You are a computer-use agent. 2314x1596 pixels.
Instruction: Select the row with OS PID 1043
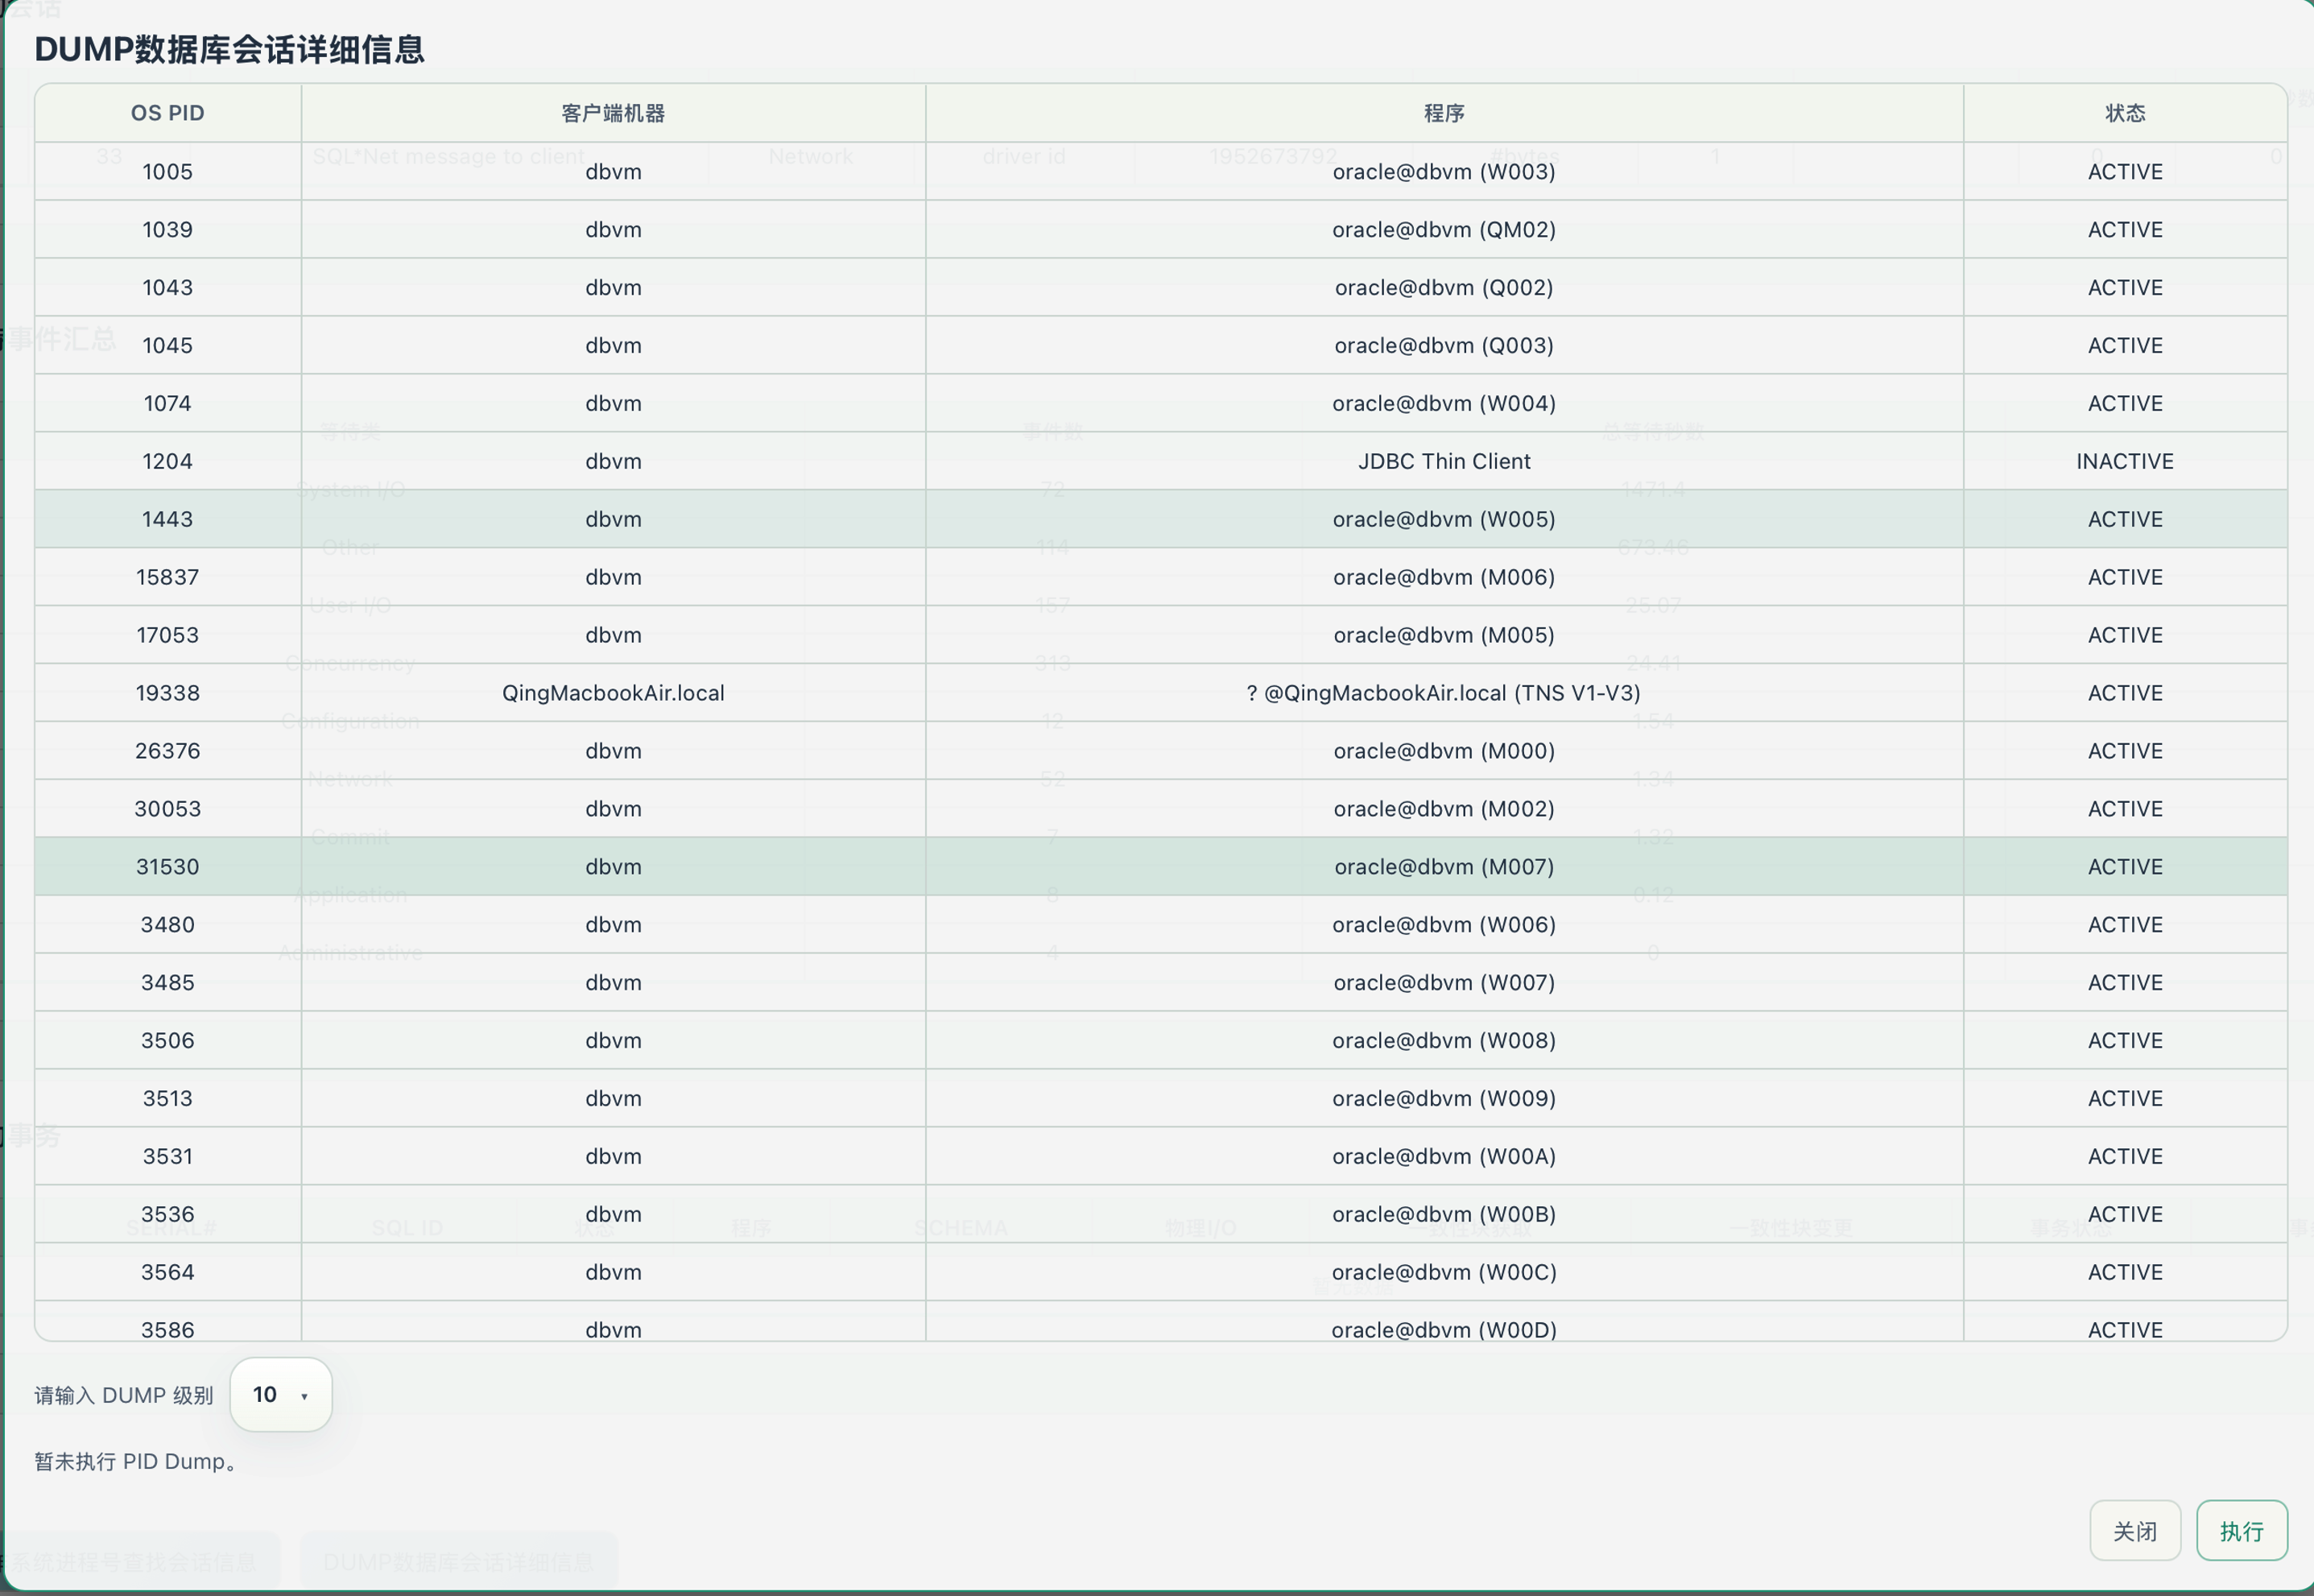[x=1160, y=287]
